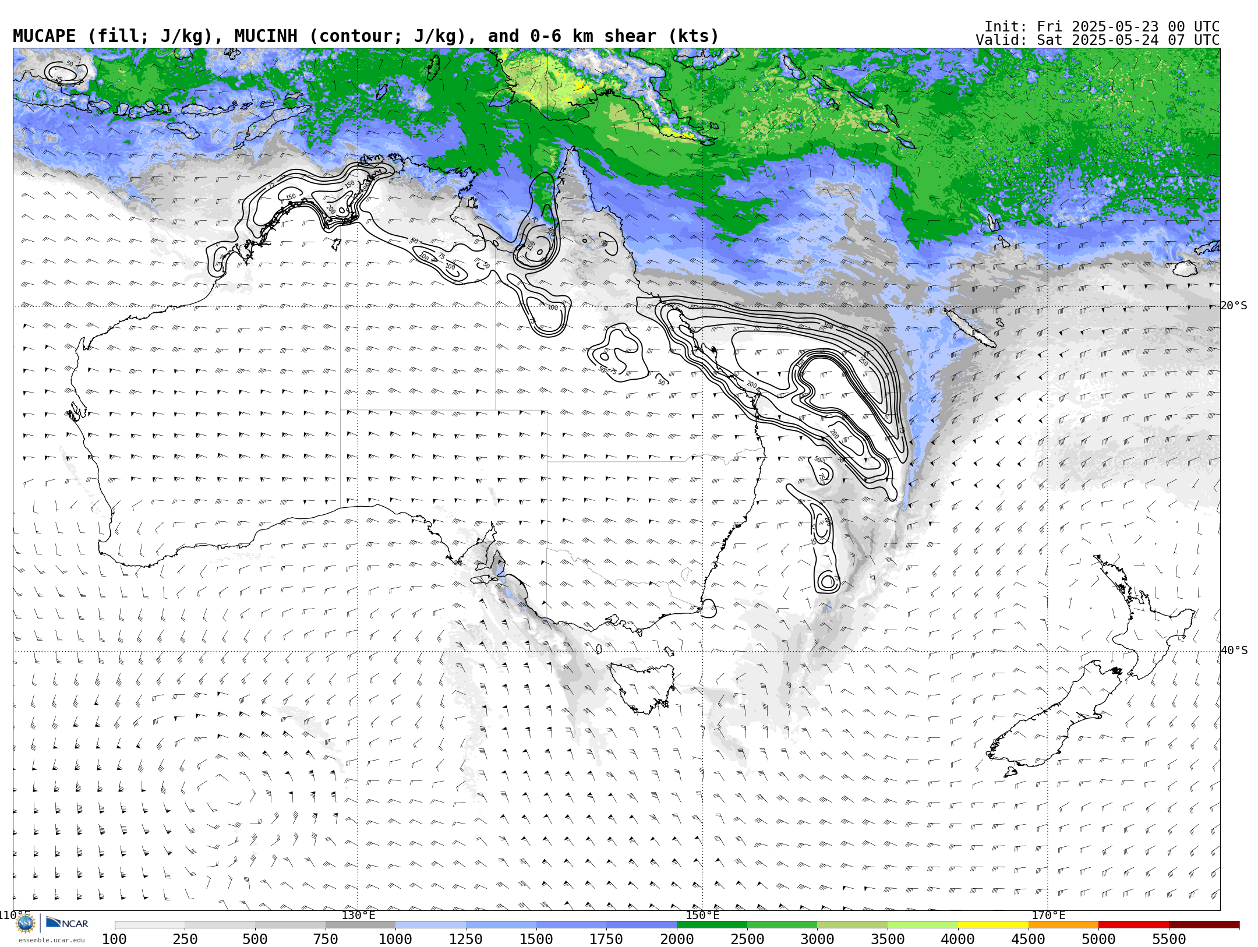Click the island of Tasmania on the map

[643, 688]
